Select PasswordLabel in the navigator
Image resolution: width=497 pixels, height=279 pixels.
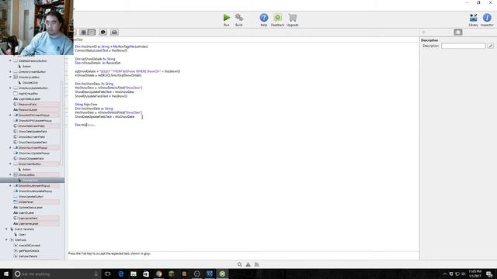tap(28, 110)
